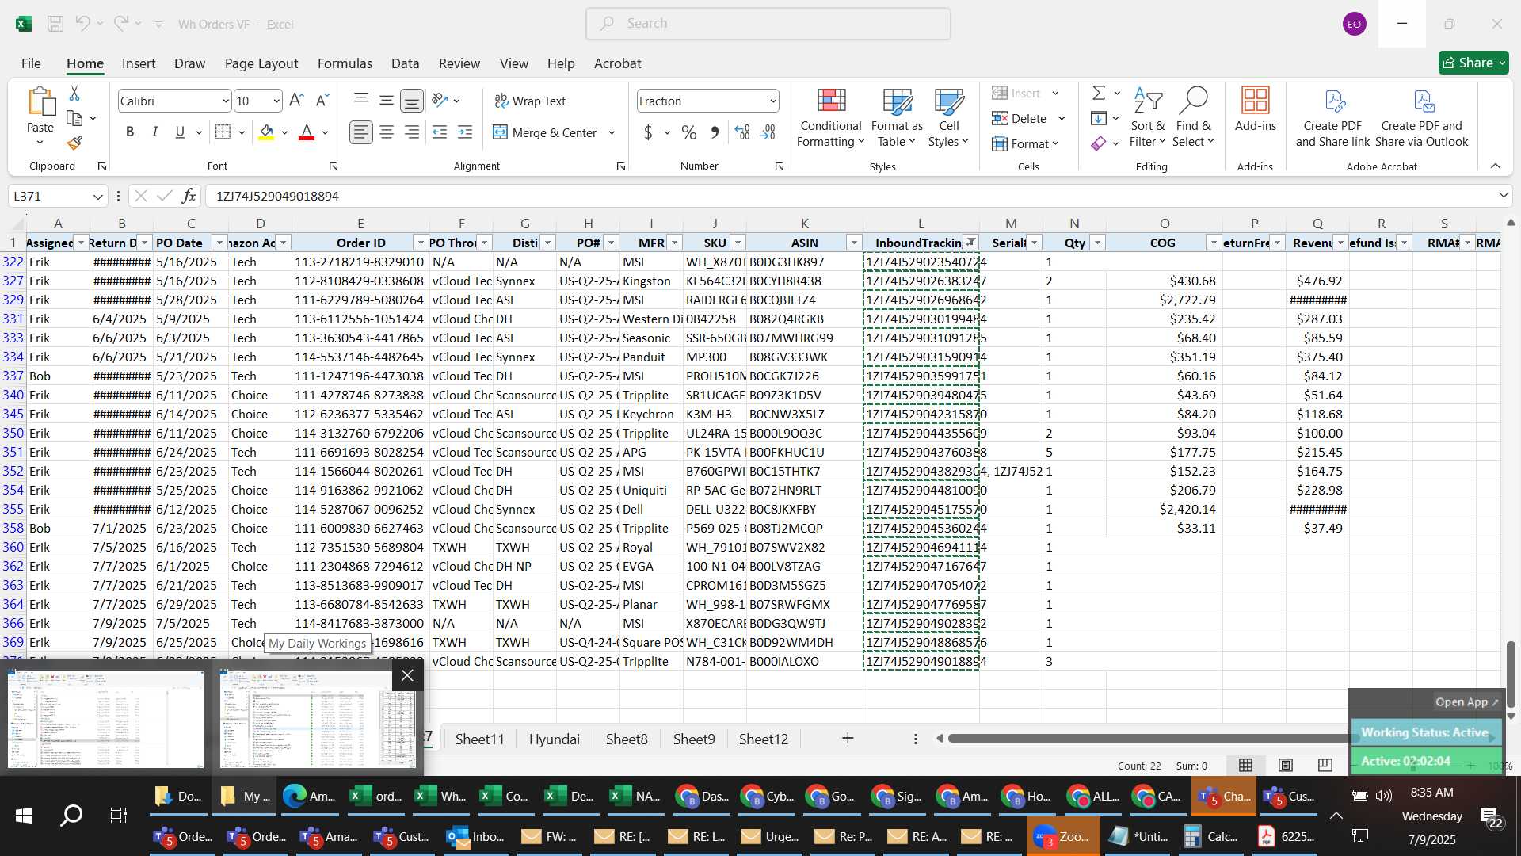The width and height of the screenshot is (1521, 856).
Task: Toggle Middle Align
Action: (x=387, y=100)
